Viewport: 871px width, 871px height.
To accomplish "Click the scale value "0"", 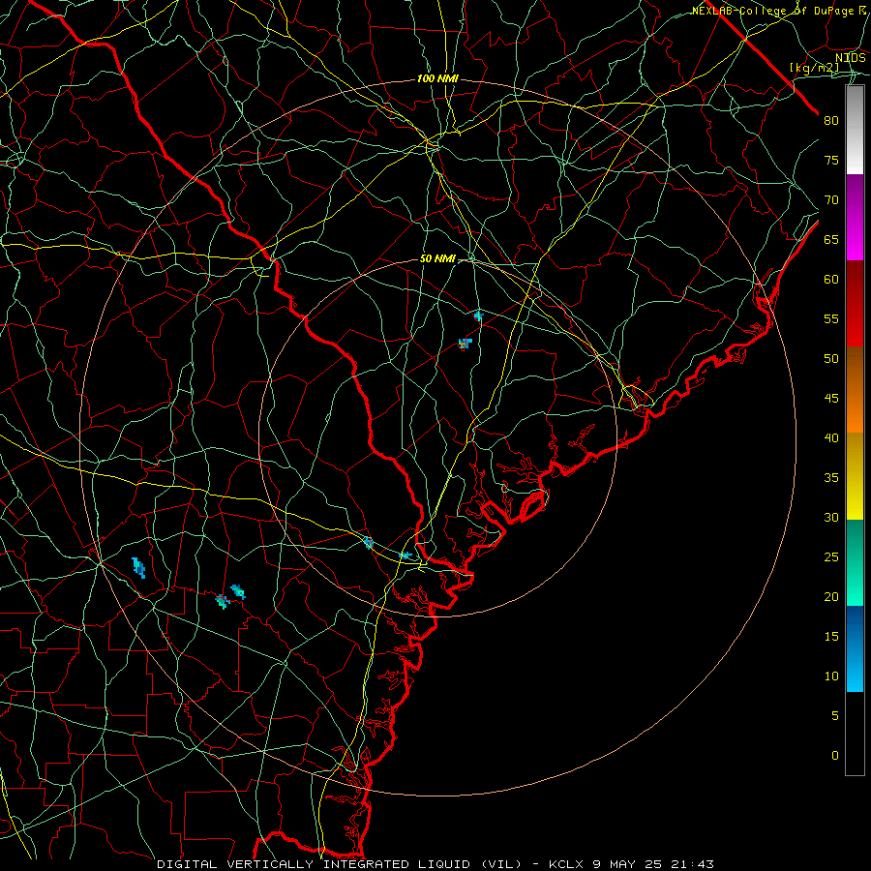I will point(835,756).
